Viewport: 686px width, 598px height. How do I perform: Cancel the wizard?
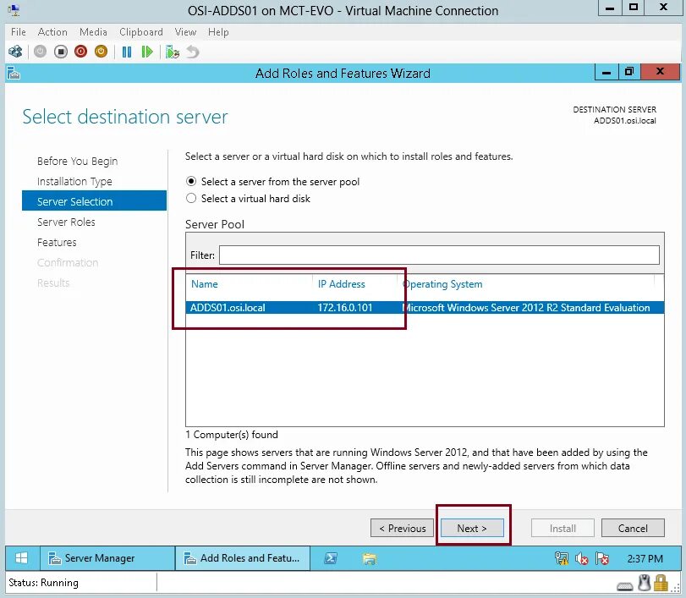coord(633,528)
